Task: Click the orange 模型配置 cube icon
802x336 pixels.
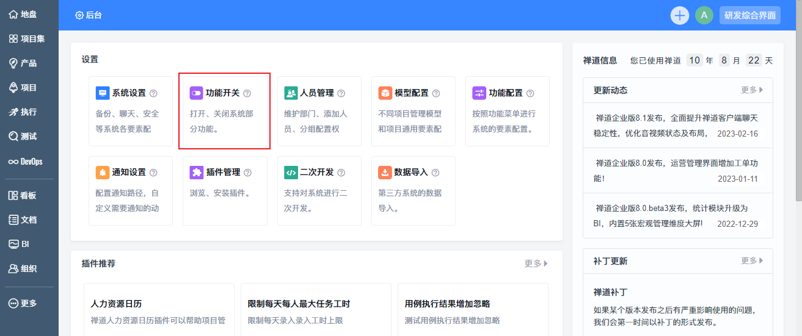Action: (385, 93)
